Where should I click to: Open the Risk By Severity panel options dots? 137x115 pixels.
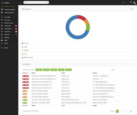[x=133, y=9]
